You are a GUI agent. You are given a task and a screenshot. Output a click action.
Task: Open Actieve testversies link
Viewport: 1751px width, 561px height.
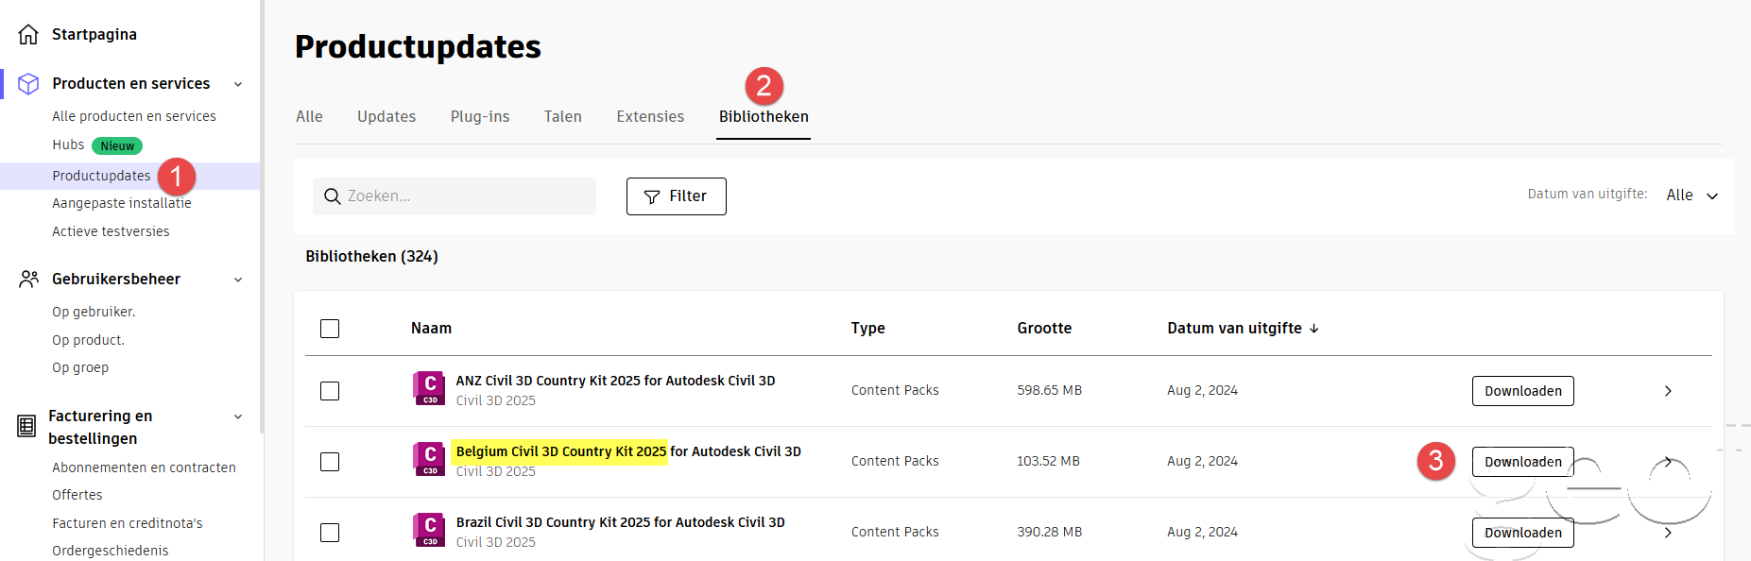111,231
